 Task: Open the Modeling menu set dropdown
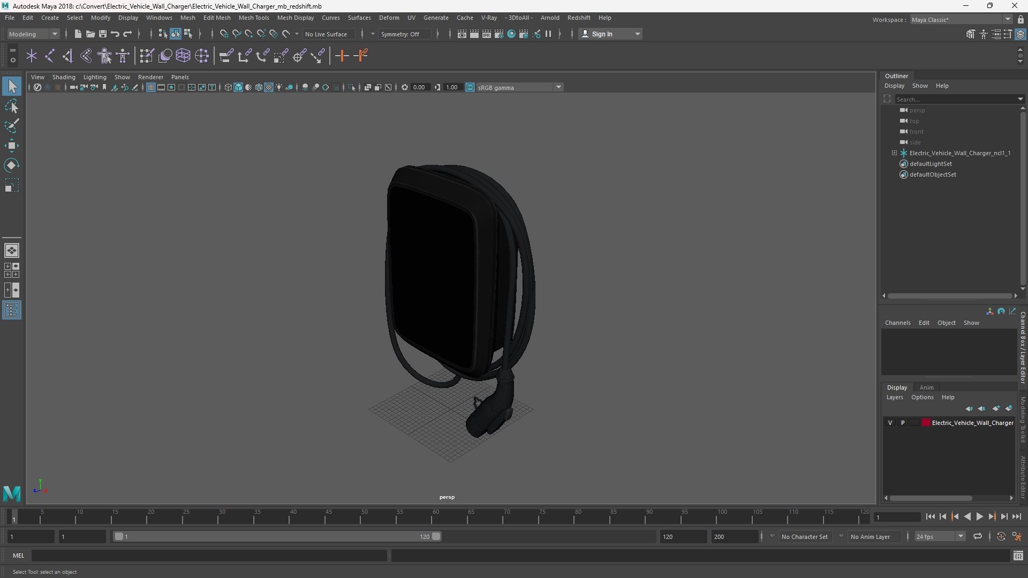(x=33, y=34)
